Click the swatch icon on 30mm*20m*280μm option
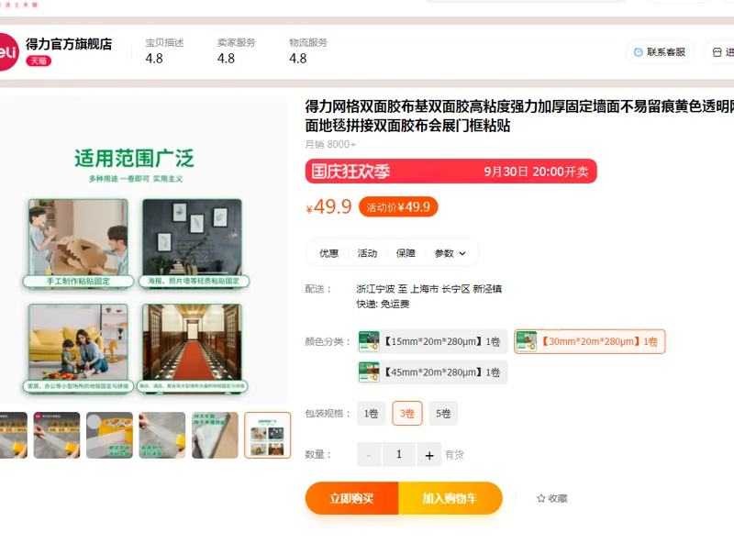This screenshot has width=734, height=555. click(x=526, y=341)
